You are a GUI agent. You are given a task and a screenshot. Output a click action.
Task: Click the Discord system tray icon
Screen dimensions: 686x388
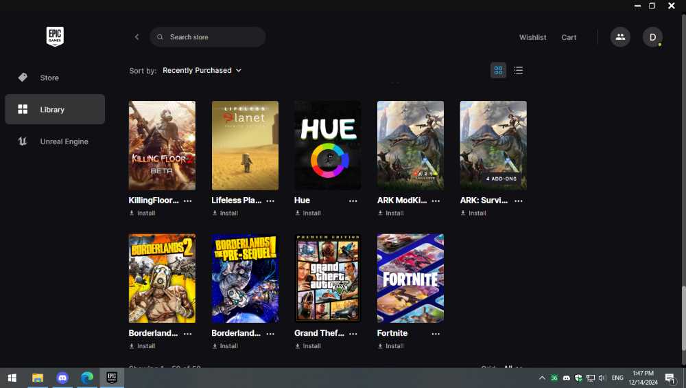(566, 378)
